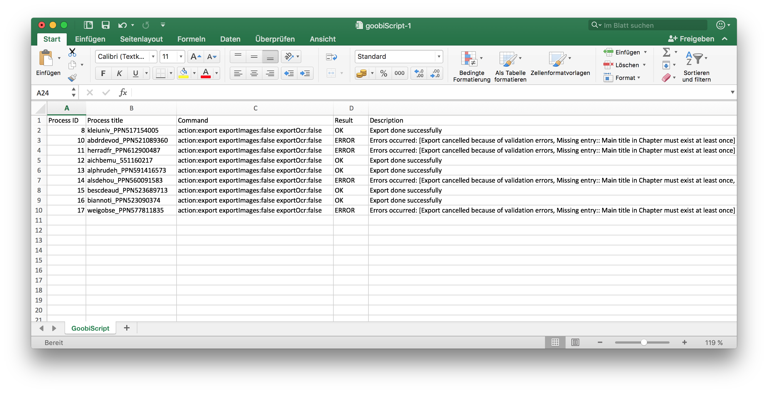
Task: Click the Einfügen paste clipboard icon
Action: pos(46,58)
